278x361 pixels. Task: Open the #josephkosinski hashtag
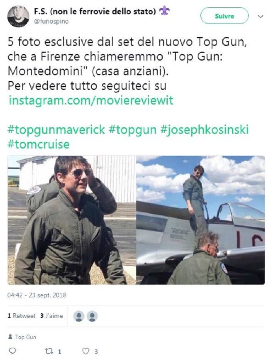[205, 129]
